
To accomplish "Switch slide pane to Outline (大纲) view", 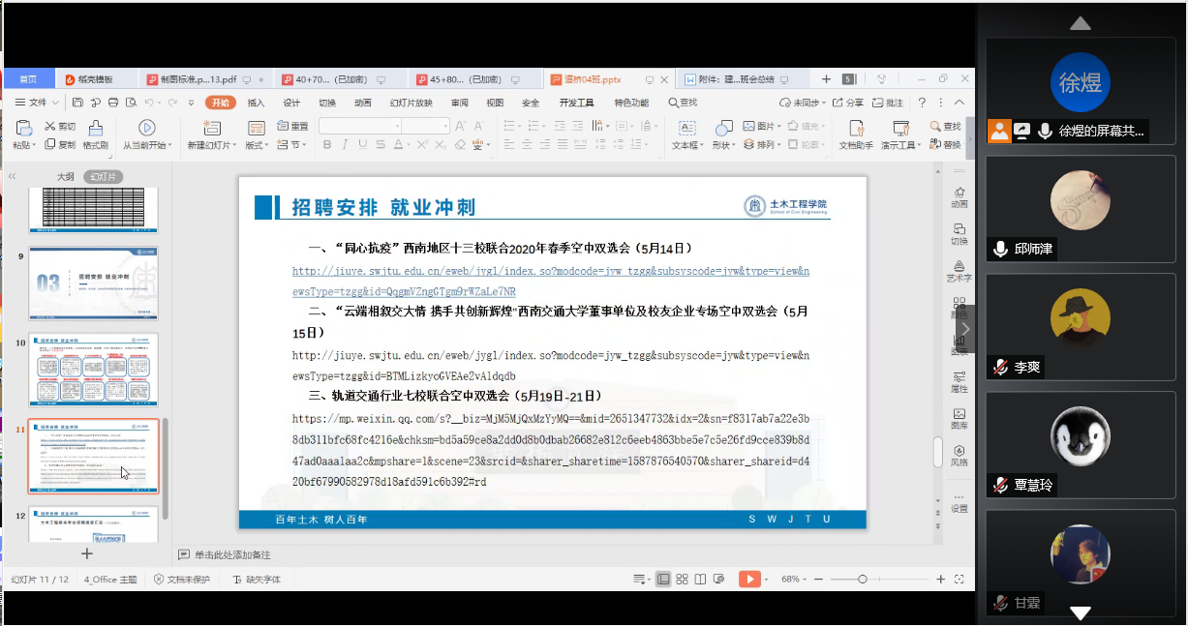I will pos(65,177).
